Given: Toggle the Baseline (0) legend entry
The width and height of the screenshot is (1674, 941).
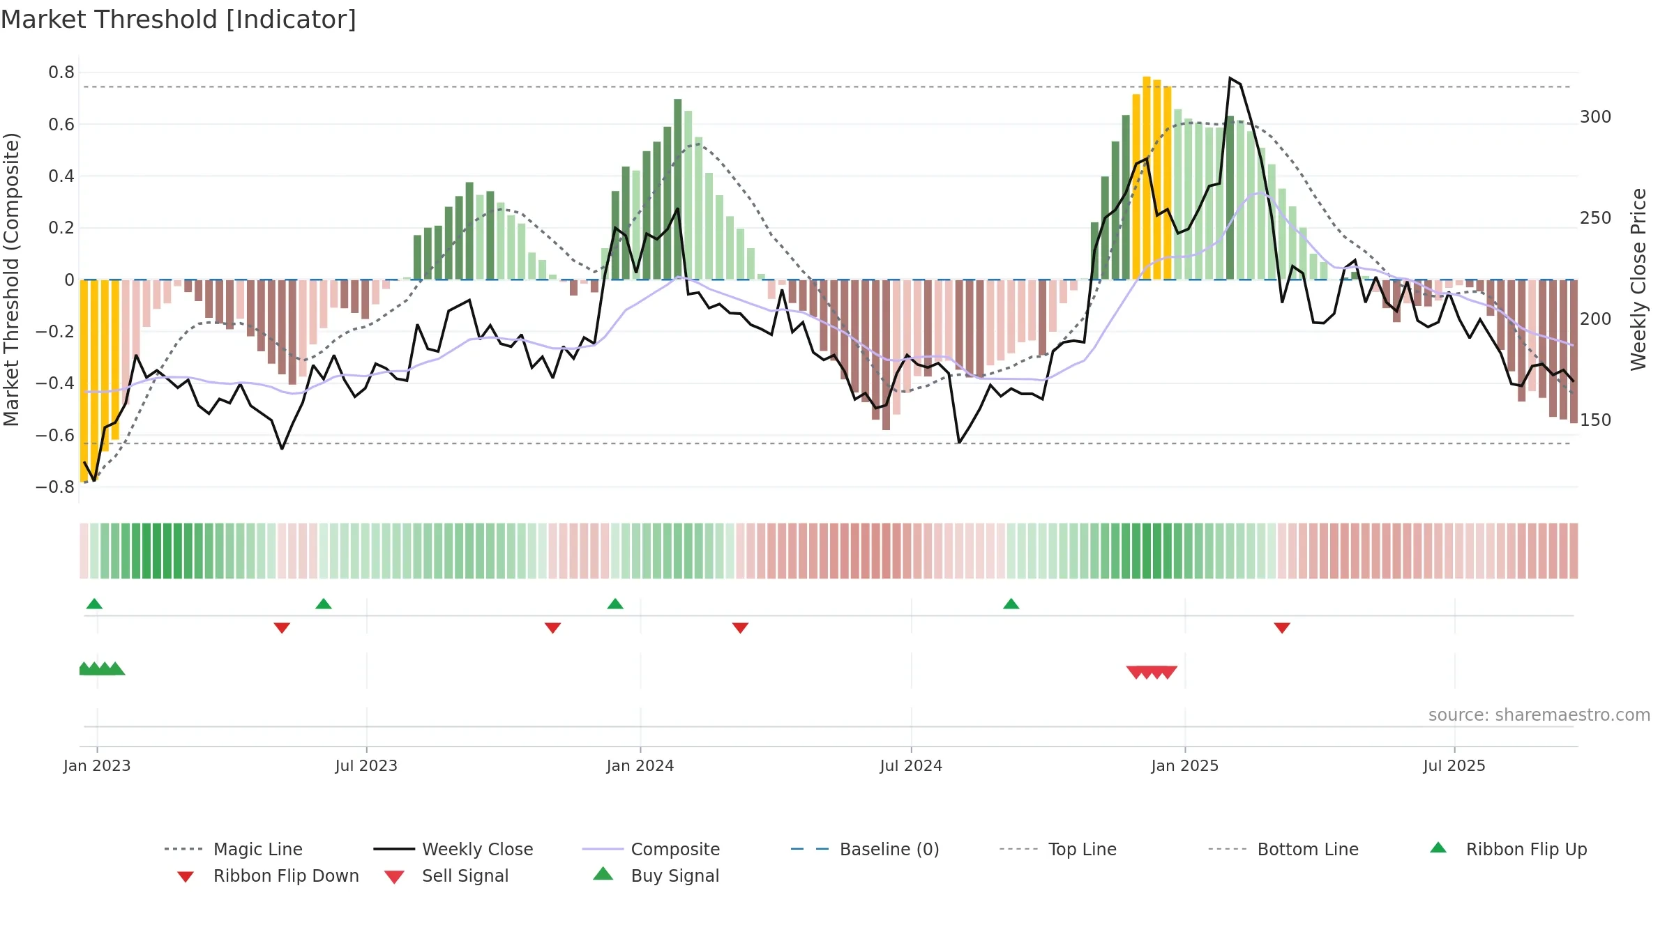Looking at the screenshot, I should pyautogui.click(x=865, y=849).
